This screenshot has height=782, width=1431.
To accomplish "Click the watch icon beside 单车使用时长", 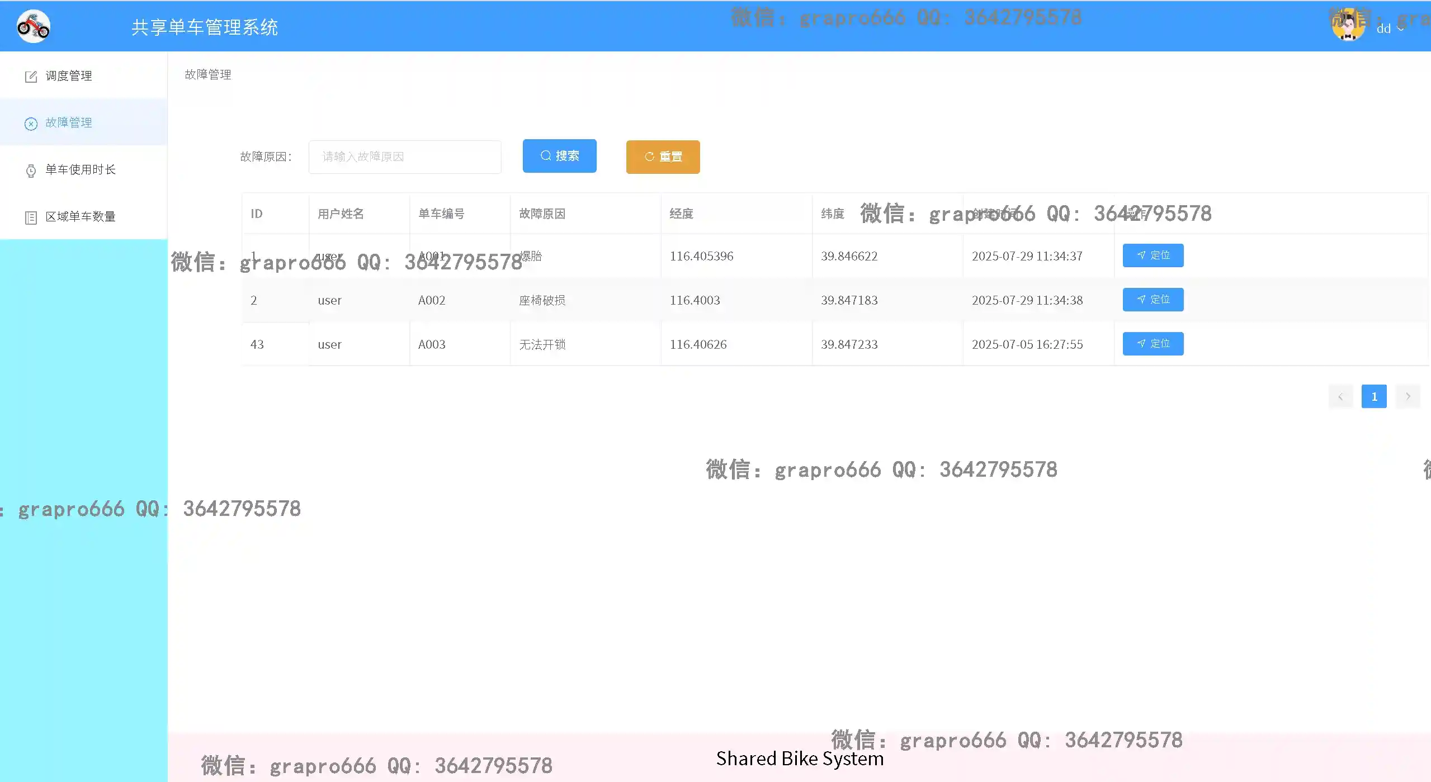I will pyautogui.click(x=31, y=170).
